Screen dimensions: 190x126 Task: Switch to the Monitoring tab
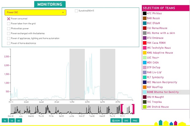click(x=50, y=4)
